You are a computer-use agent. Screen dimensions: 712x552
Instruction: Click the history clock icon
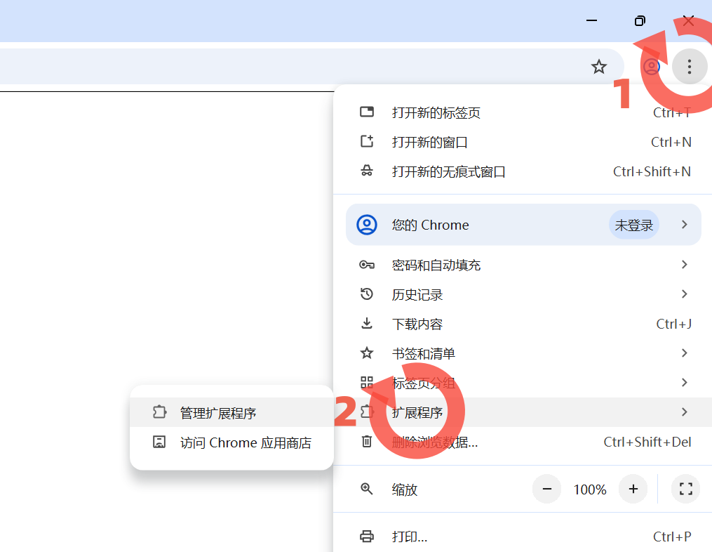click(367, 294)
